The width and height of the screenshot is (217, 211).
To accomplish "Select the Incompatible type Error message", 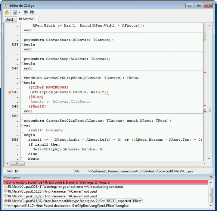I will 73,201.
